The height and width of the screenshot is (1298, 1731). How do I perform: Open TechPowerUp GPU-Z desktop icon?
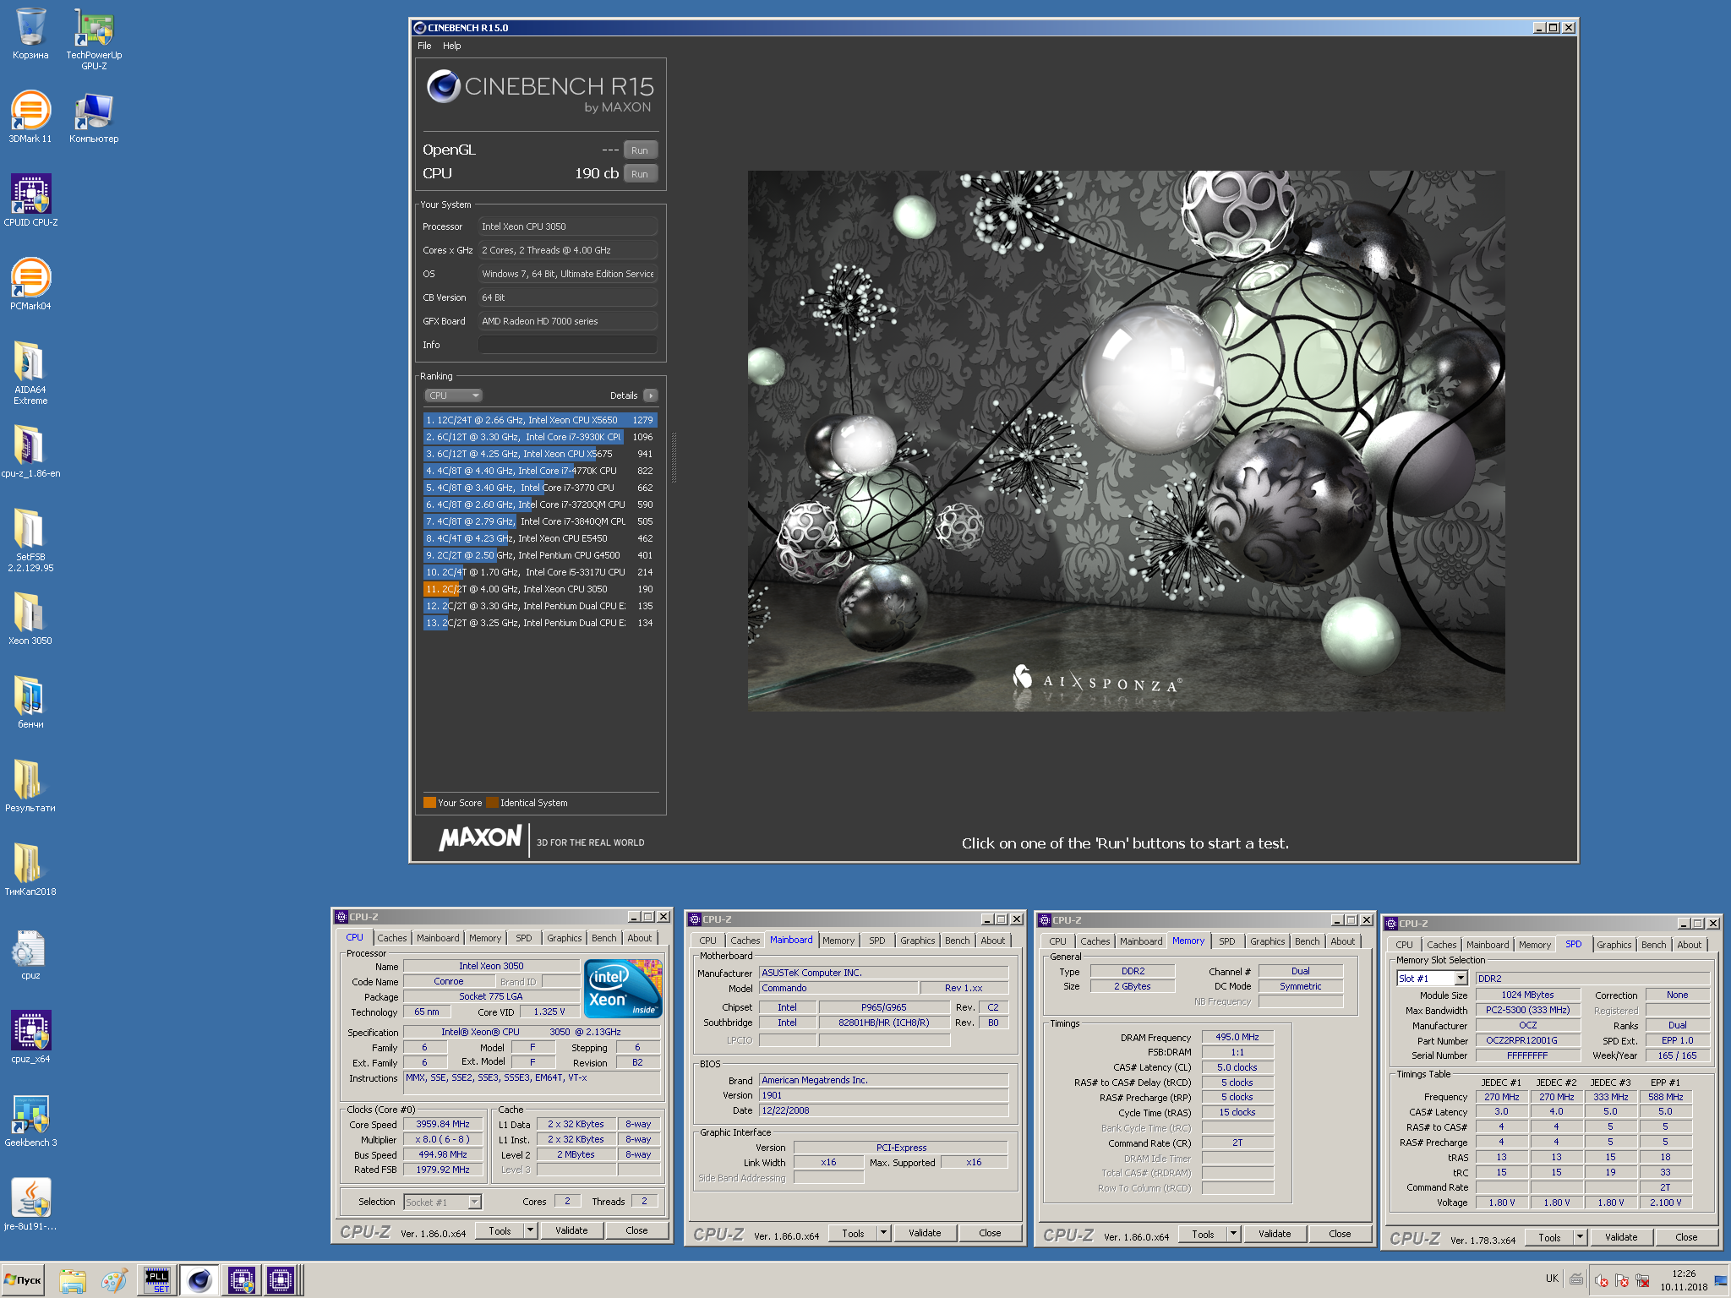point(94,39)
